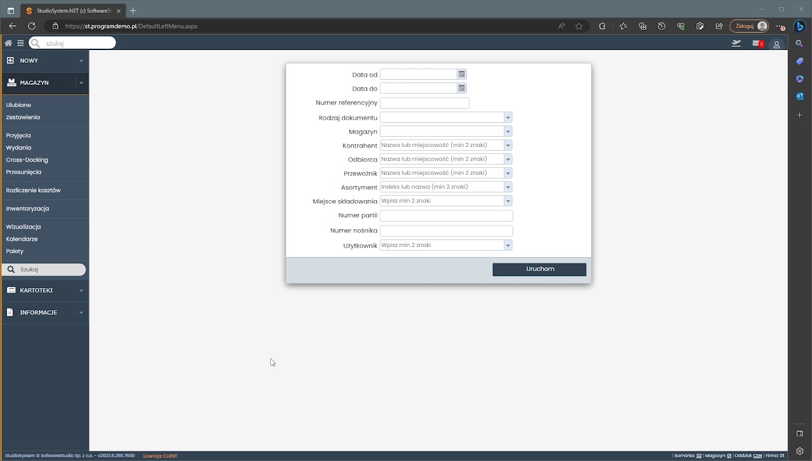This screenshot has width=812, height=461.
Task: Open the Magazyn dropdown list
Action: click(508, 132)
